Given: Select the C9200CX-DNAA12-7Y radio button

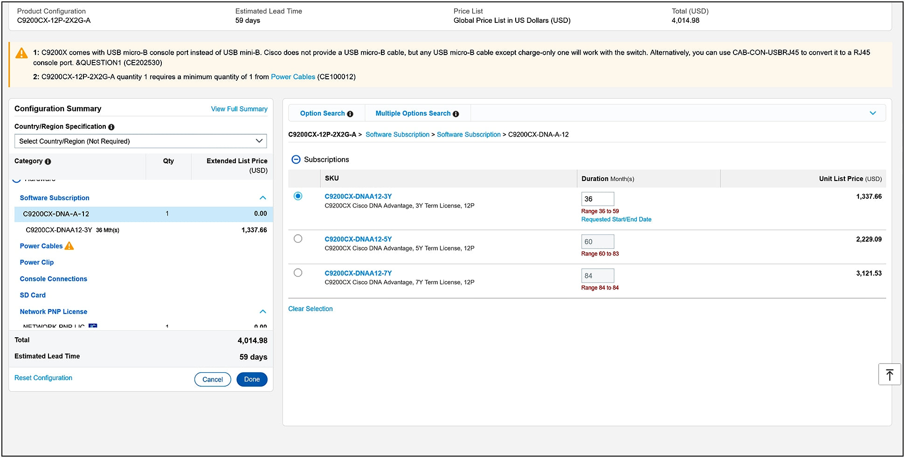Looking at the screenshot, I should point(298,273).
